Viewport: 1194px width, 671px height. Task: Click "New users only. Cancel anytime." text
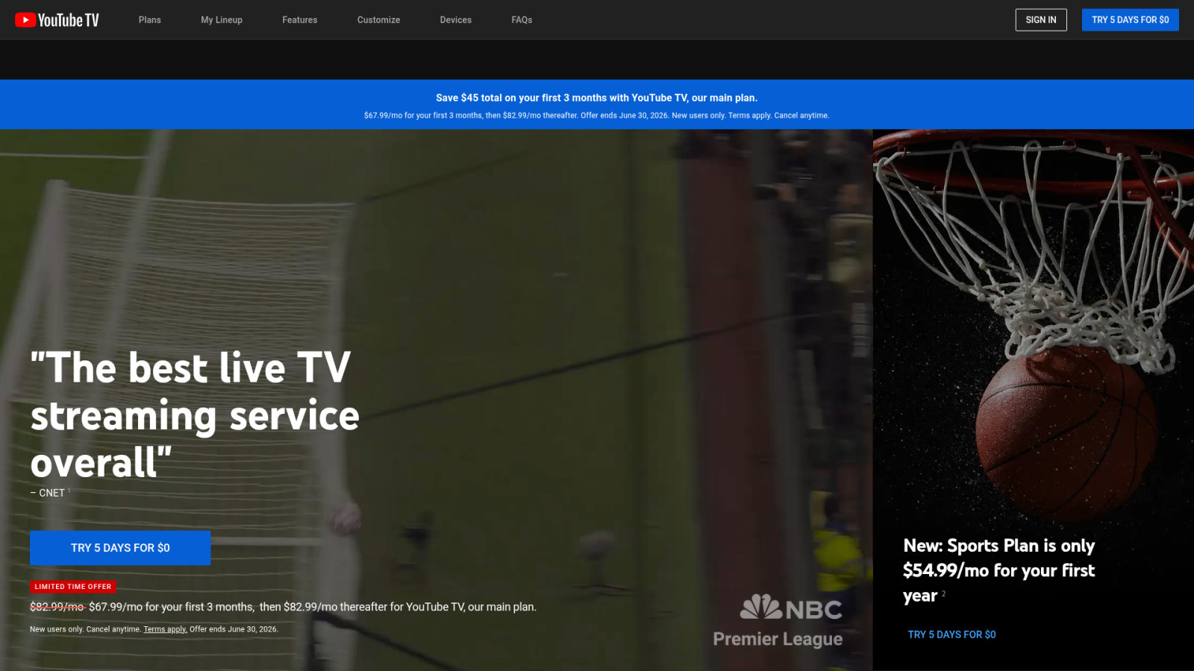click(85, 629)
